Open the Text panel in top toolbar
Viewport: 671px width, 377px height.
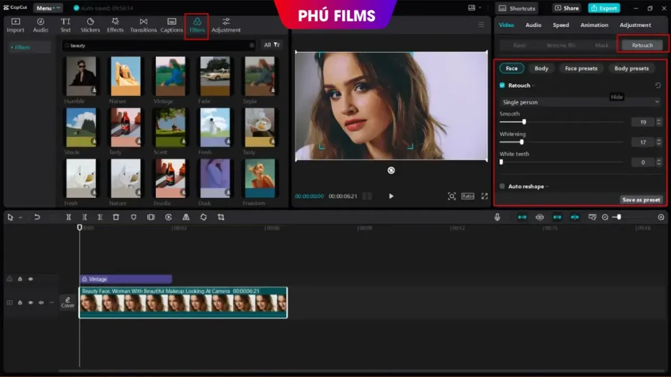(66, 26)
